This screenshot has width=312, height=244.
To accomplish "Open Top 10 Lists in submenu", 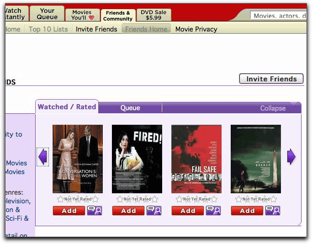I will tap(48, 29).
